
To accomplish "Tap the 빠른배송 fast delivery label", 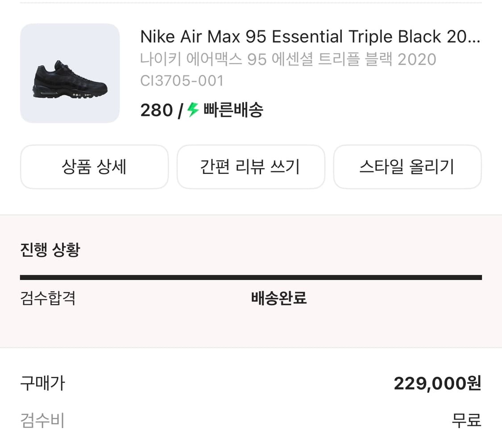I will [233, 110].
